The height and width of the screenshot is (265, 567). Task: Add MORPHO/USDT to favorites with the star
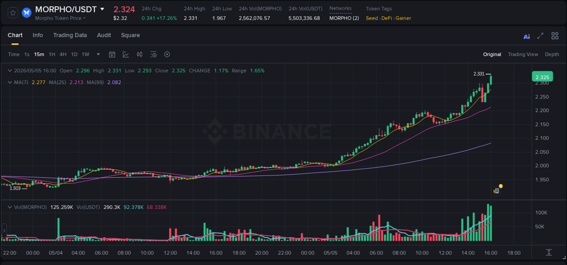tap(13, 13)
